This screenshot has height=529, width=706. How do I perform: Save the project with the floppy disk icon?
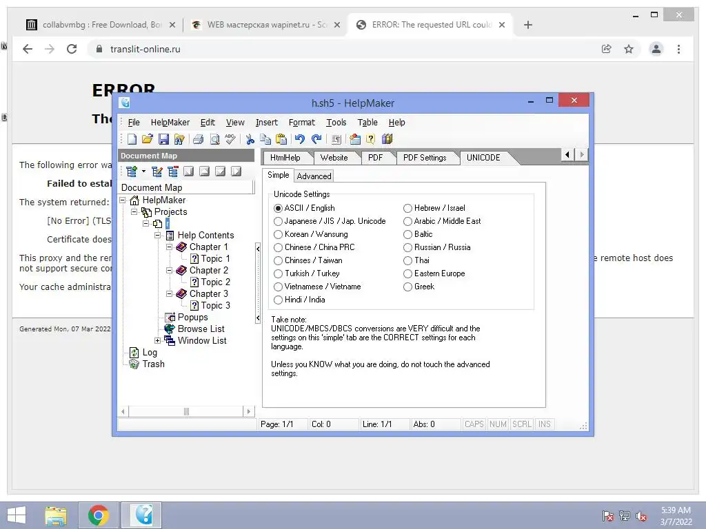[x=163, y=139]
